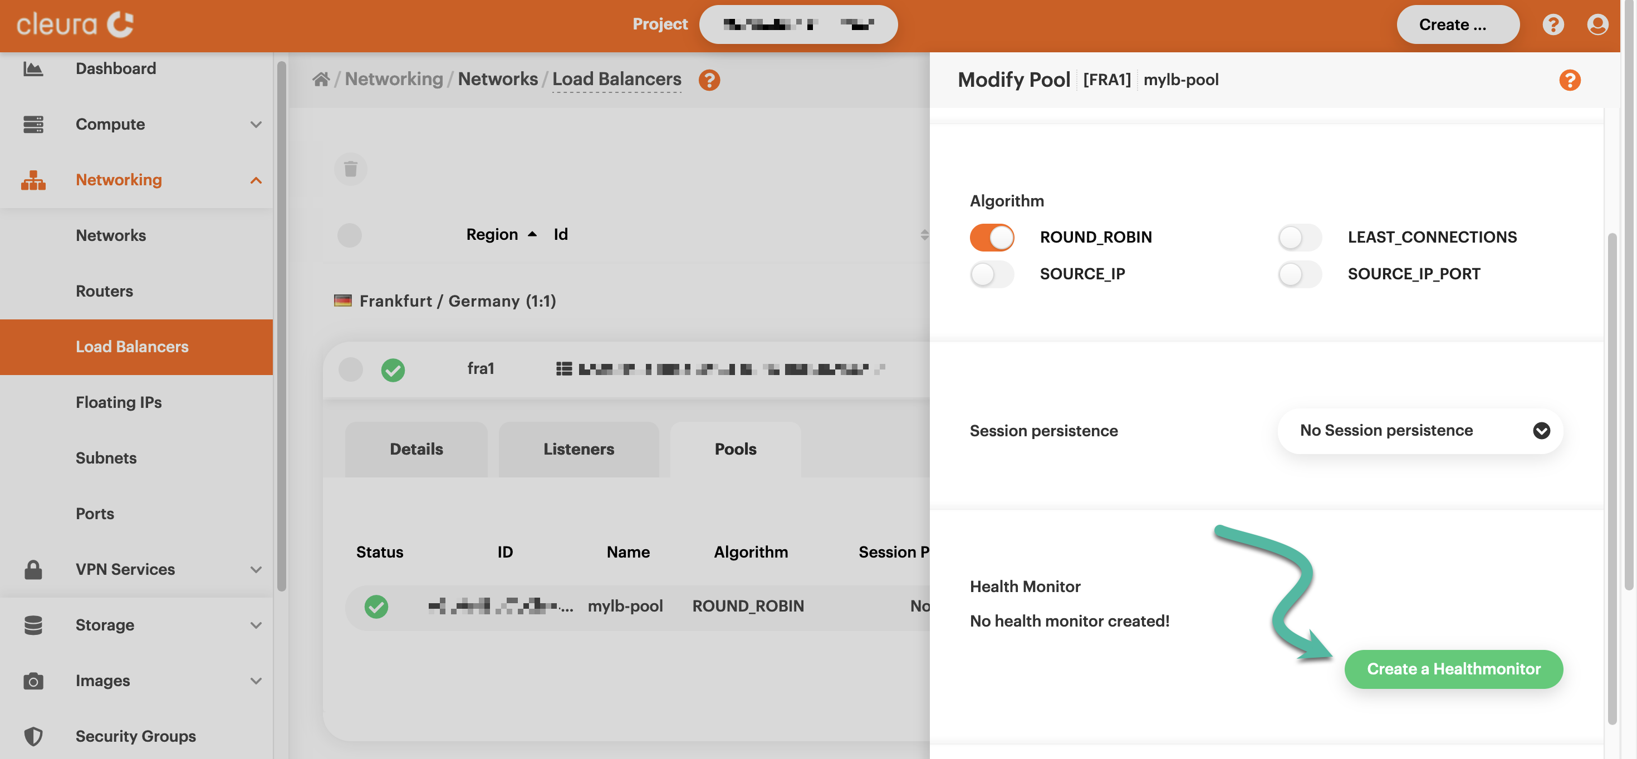The image size is (1637, 759).
Task: Expand the Compute sidebar section
Action: (256, 125)
